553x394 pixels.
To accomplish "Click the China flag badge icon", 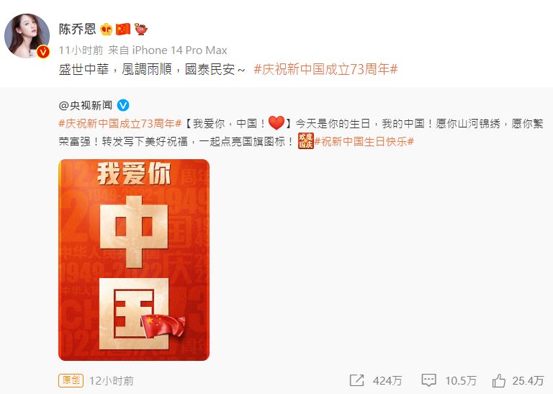I will point(123,29).
